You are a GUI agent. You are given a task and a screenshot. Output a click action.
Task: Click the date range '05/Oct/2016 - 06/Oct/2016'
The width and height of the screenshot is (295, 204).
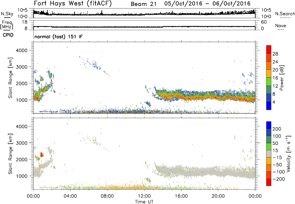click(207, 4)
